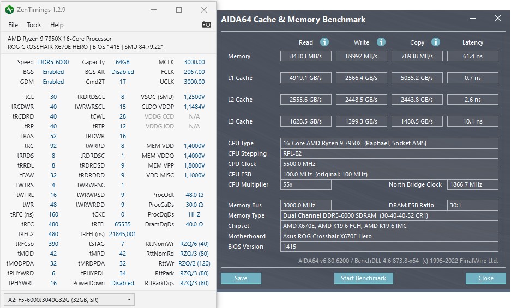Click Motherboard value Asus ROG Crosshair
Image resolution: width=511 pixels, height=308 pixels.
[389, 236]
